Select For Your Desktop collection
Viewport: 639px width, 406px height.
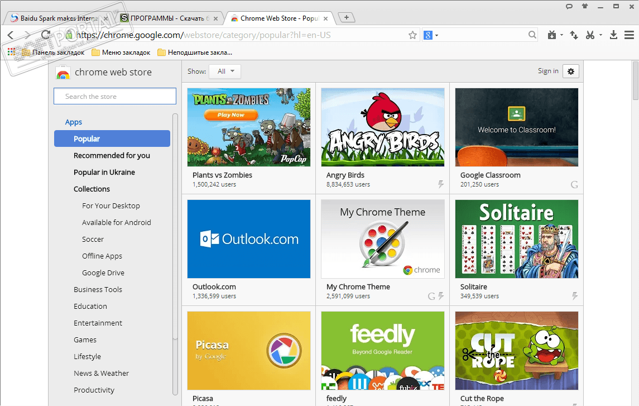[x=111, y=206]
